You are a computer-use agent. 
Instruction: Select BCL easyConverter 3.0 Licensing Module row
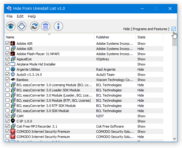(x=54, y=85)
